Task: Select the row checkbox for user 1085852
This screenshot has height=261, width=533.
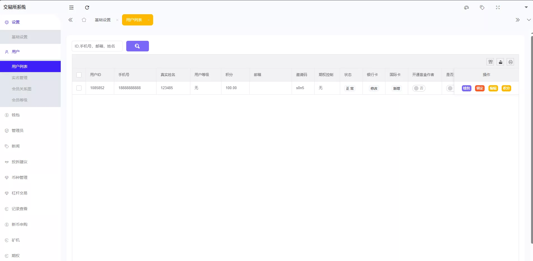Action: pos(79,88)
